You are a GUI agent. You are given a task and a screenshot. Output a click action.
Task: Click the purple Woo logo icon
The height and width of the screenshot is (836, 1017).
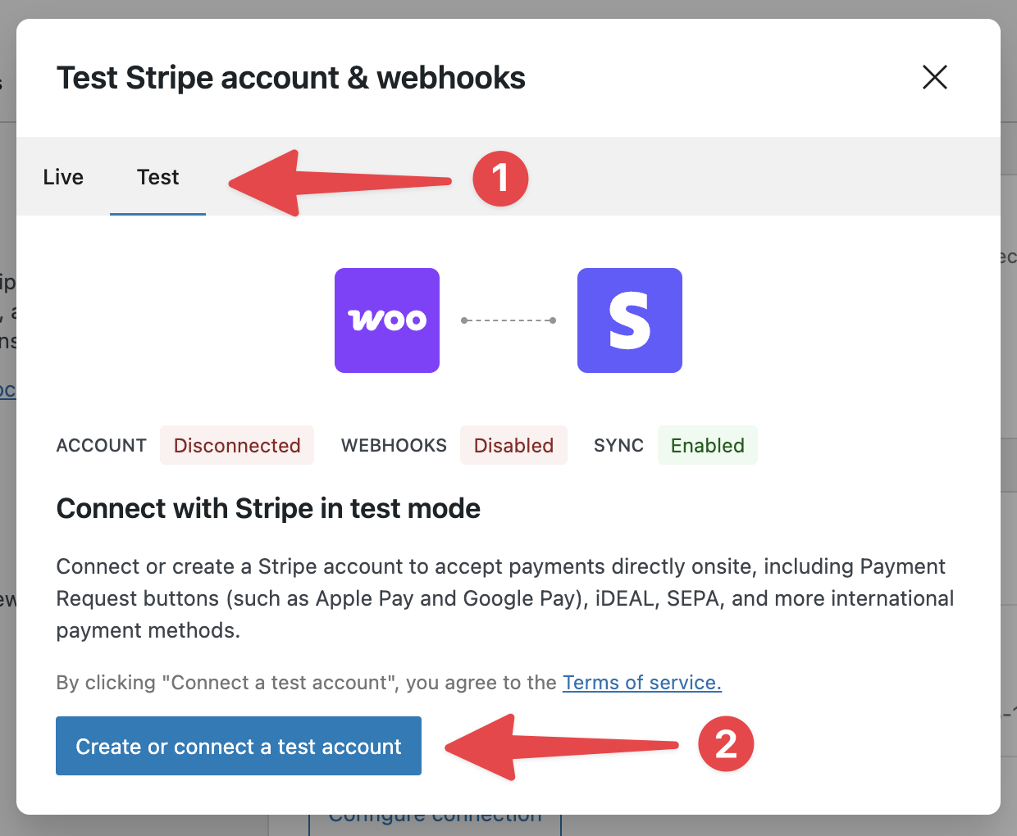tap(387, 320)
